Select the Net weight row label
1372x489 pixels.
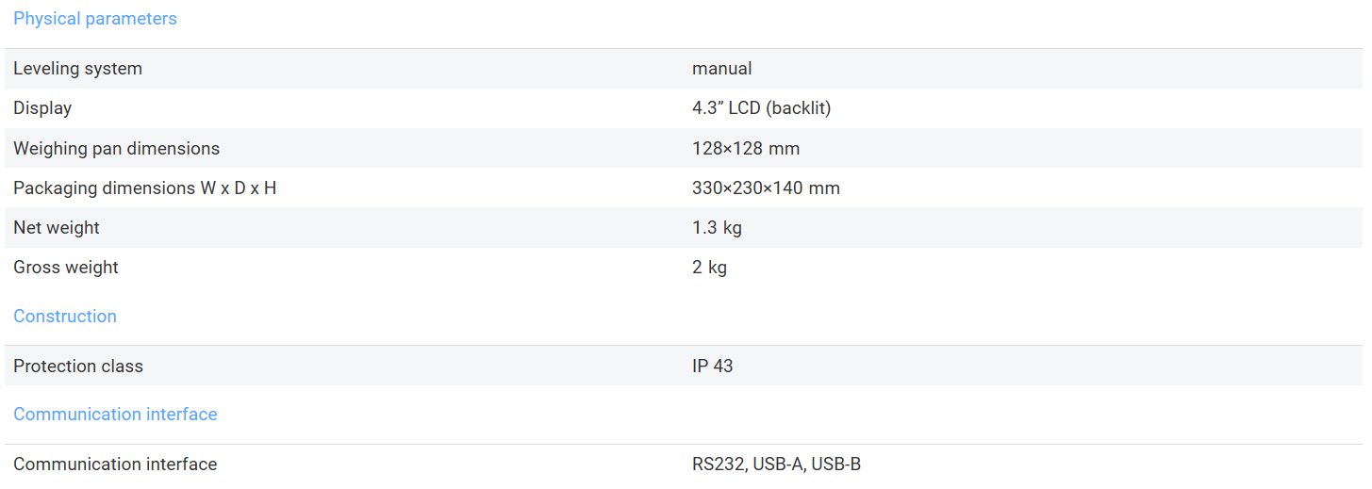click(57, 228)
